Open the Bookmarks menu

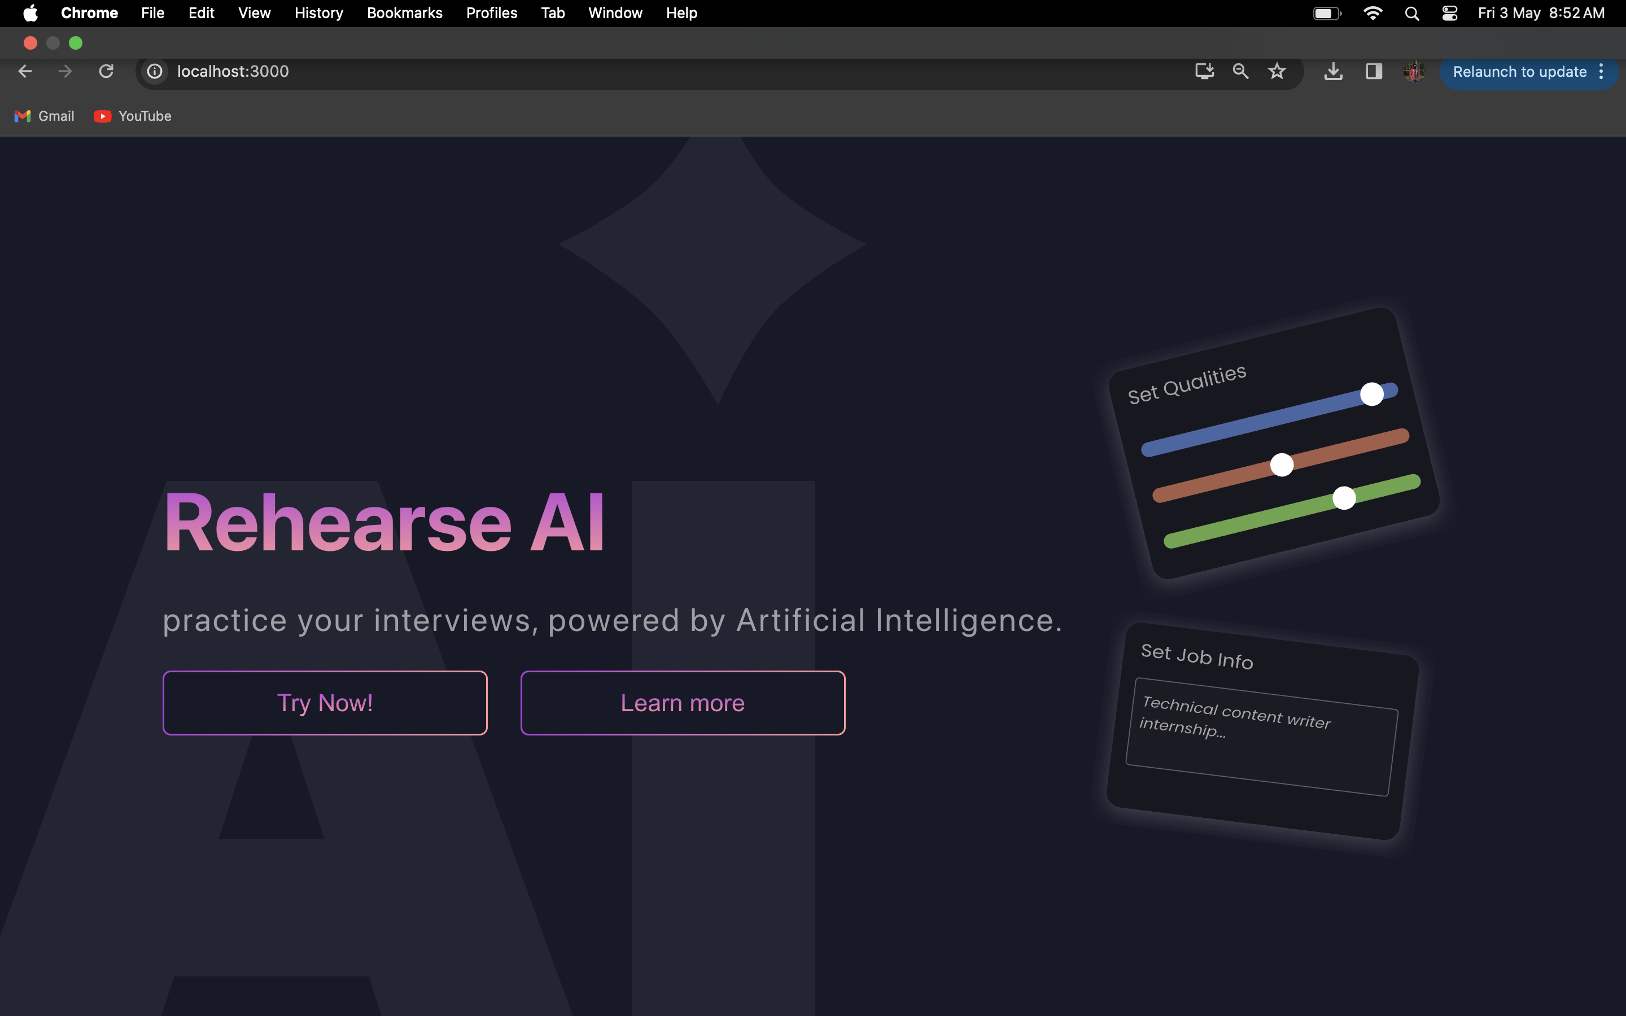click(x=404, y=14)
